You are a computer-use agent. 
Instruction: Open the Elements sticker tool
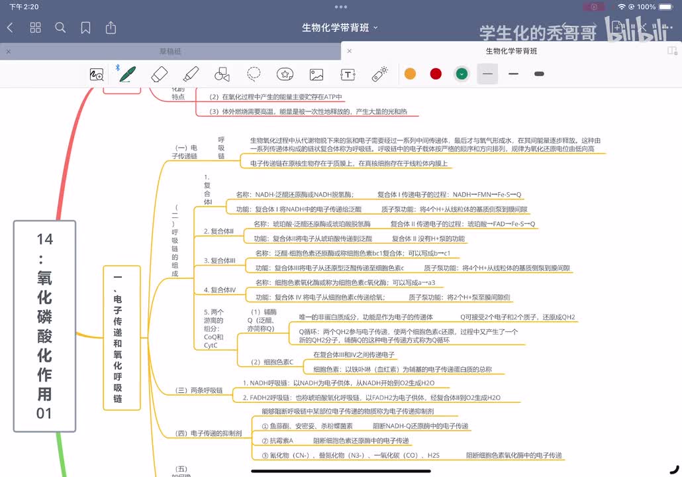[x=285, y=74]
